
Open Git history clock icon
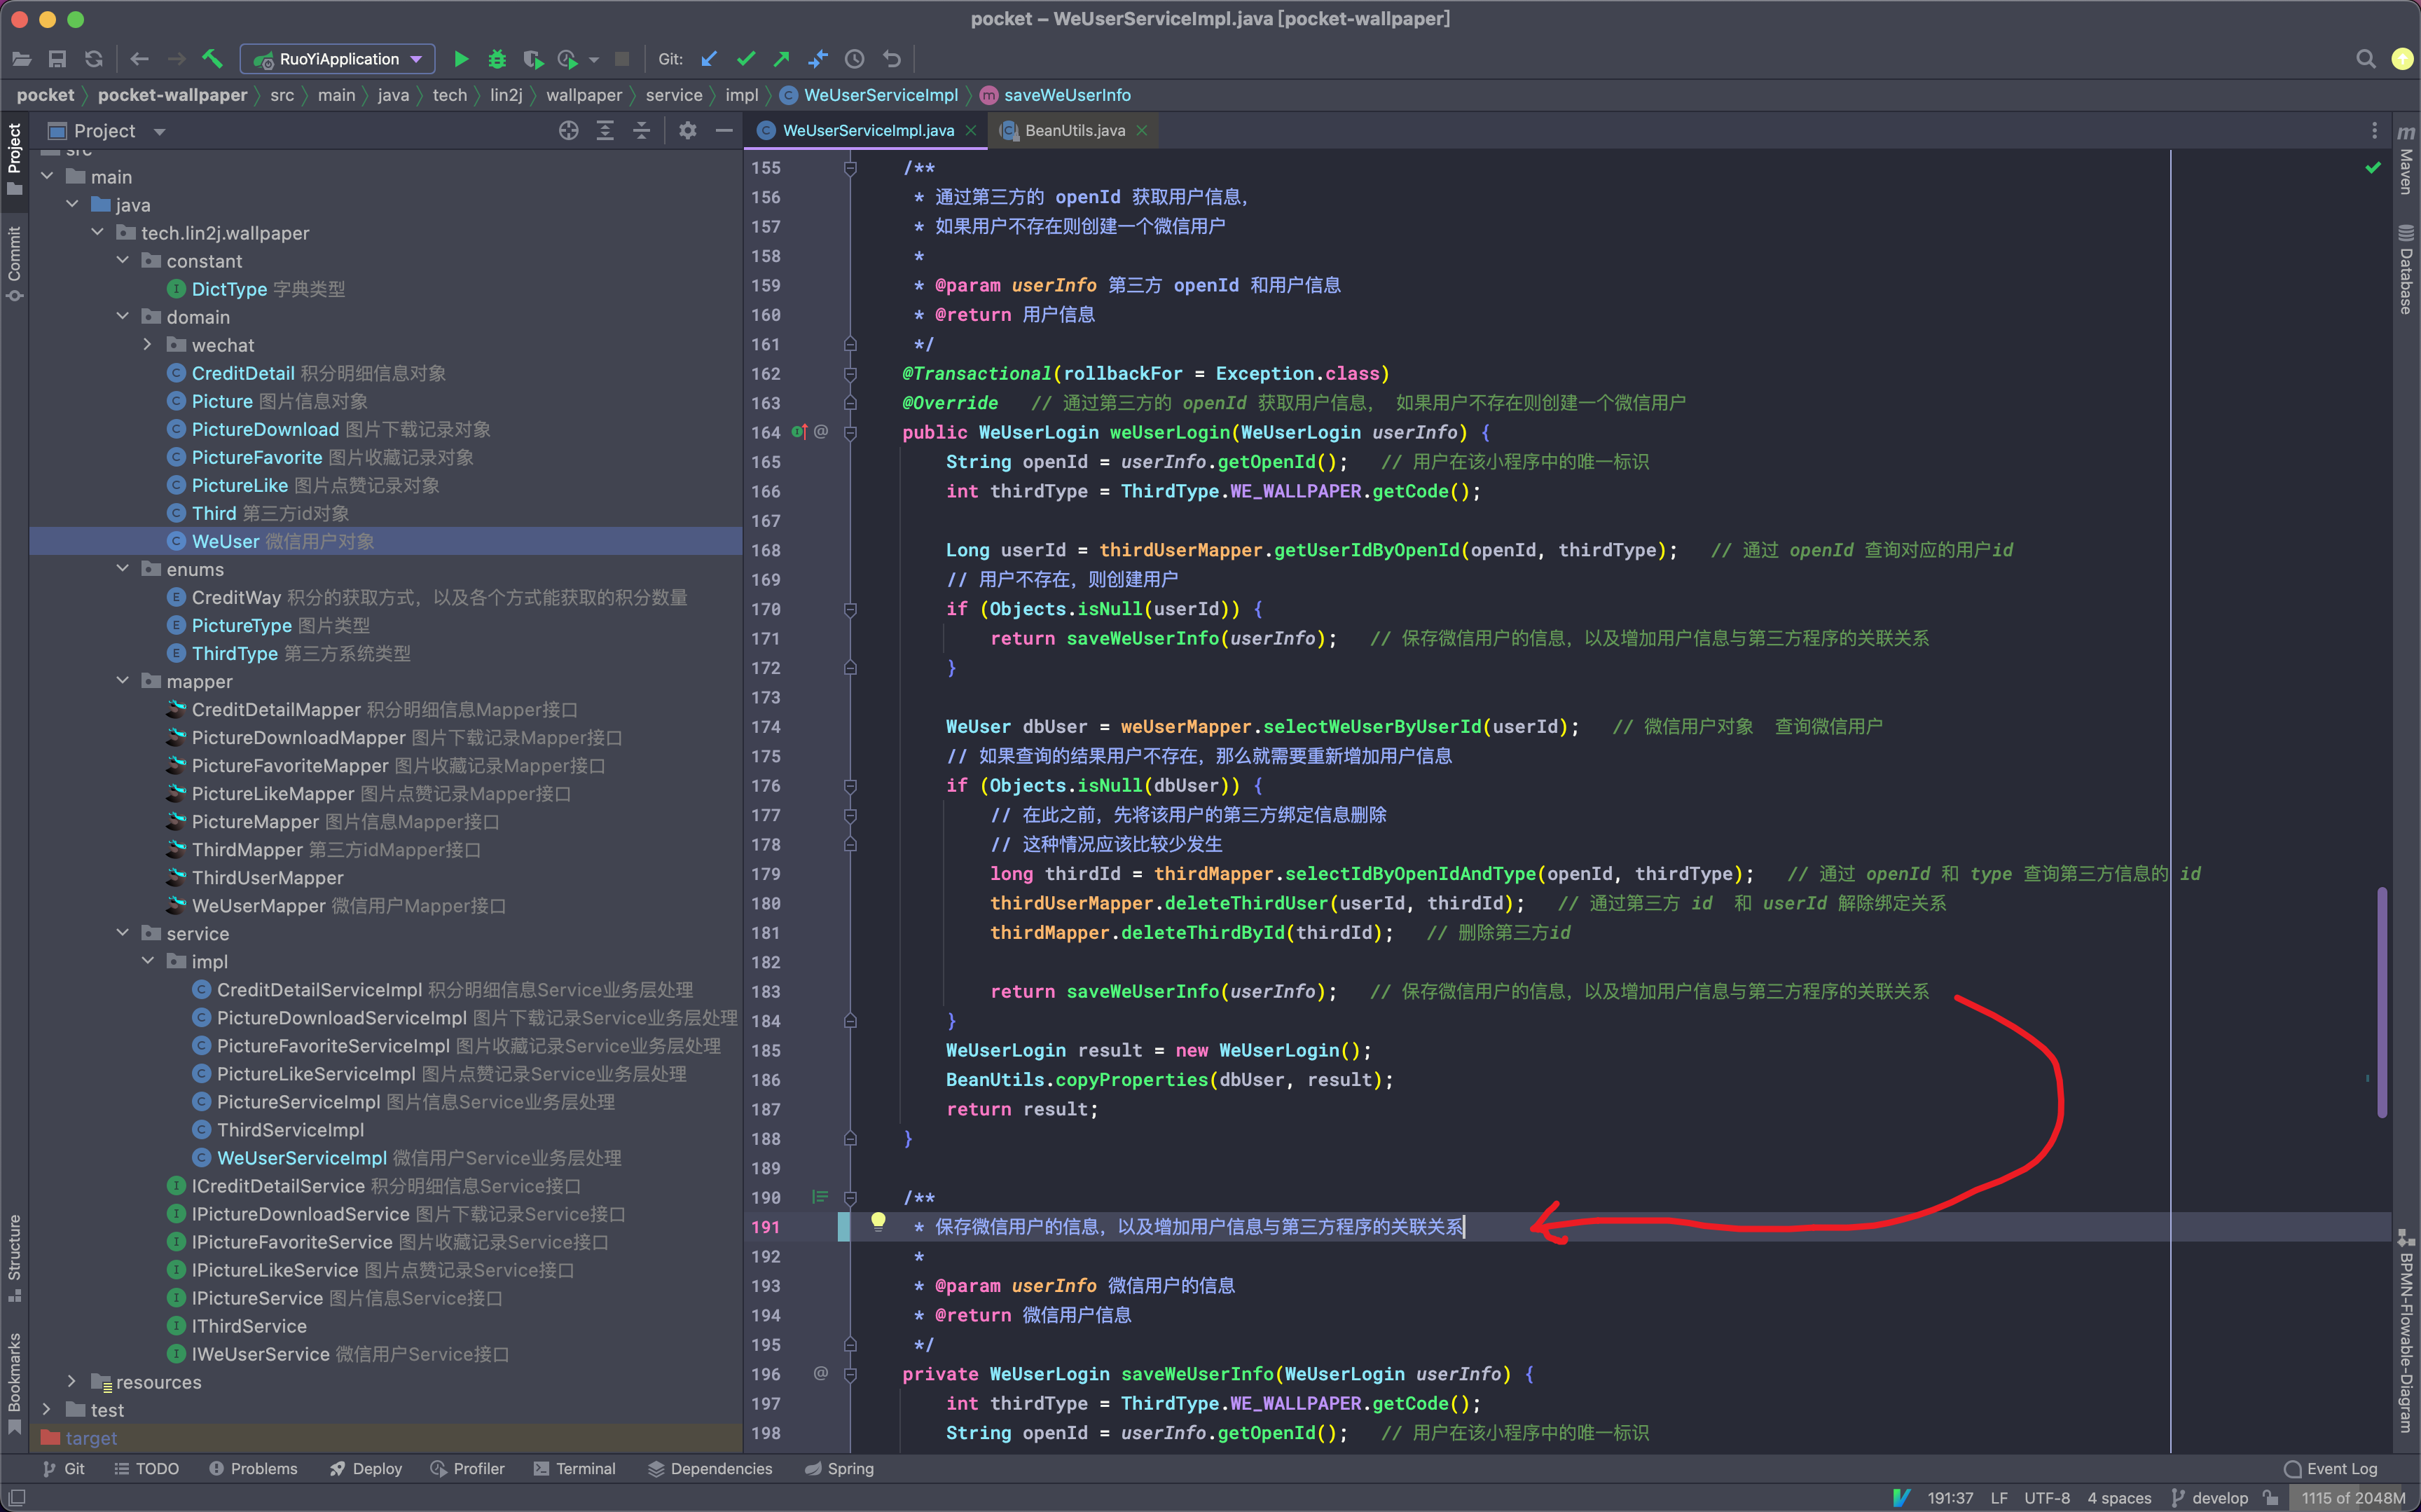click(855, 59)
